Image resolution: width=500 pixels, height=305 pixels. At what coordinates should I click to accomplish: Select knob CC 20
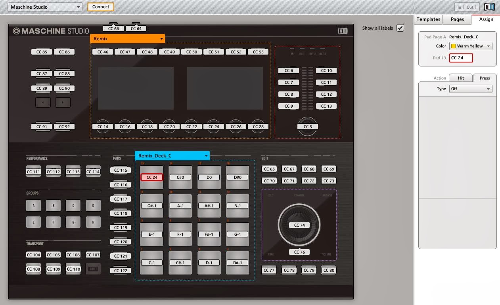pyautogui.click(x=169, y=127)
